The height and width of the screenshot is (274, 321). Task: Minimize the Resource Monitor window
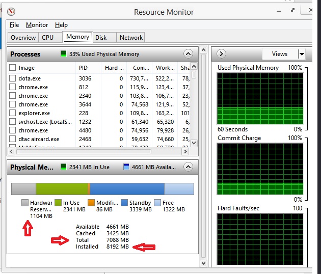[x=279, y=11]
